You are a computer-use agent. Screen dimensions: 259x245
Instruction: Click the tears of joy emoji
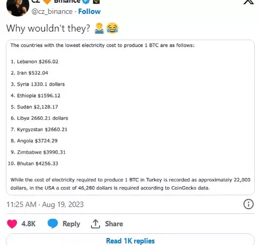click(112, 28)
